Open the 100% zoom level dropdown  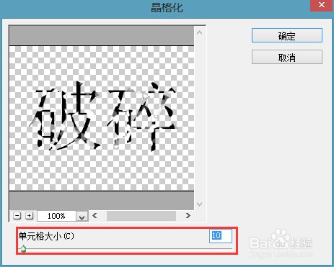[x=82, y=216]
